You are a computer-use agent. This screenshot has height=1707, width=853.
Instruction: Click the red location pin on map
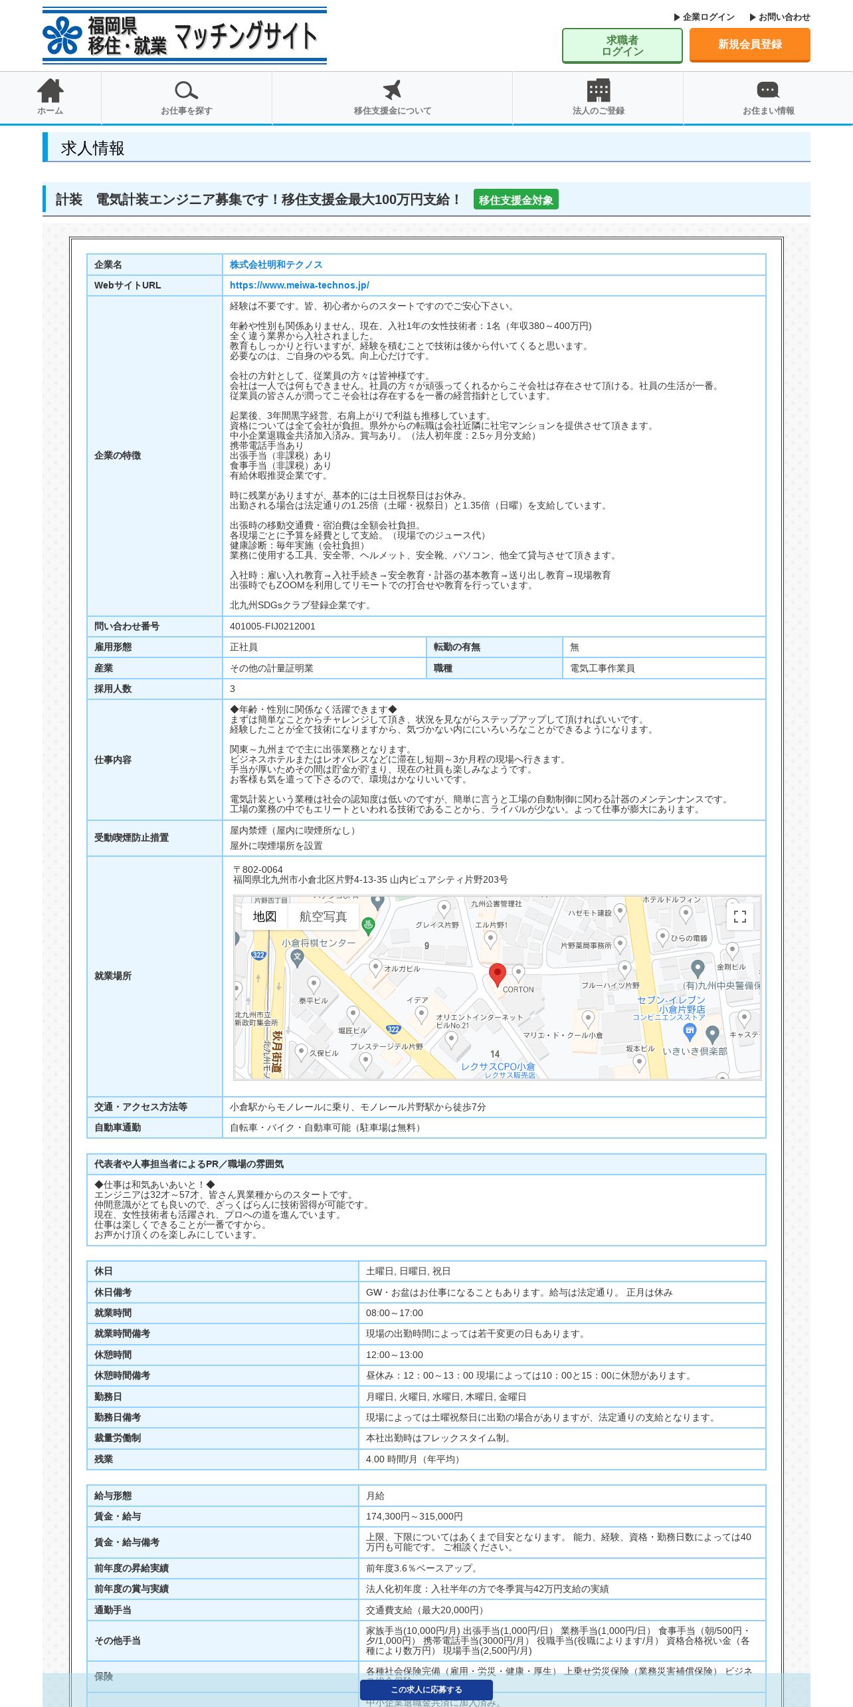(x=497, y=975)
